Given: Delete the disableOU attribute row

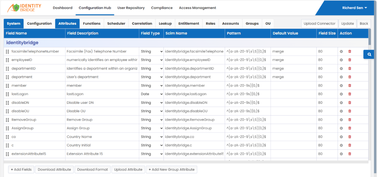Looking at the screenshot, I should [x=350, y=111].
